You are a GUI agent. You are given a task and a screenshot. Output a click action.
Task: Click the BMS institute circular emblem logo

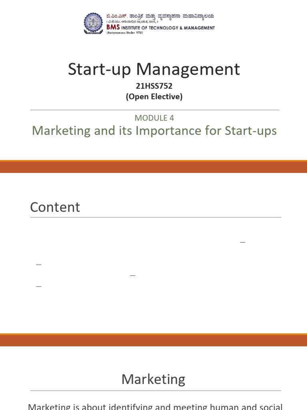[x=93, y=23]
